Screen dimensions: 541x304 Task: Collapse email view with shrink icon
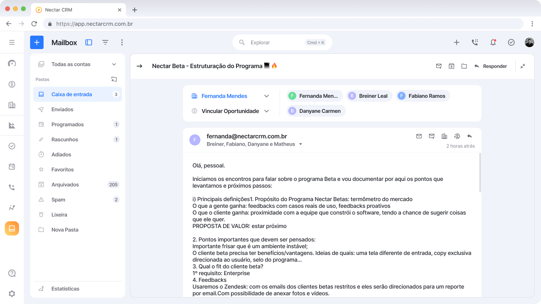click(x=523, y=66)
